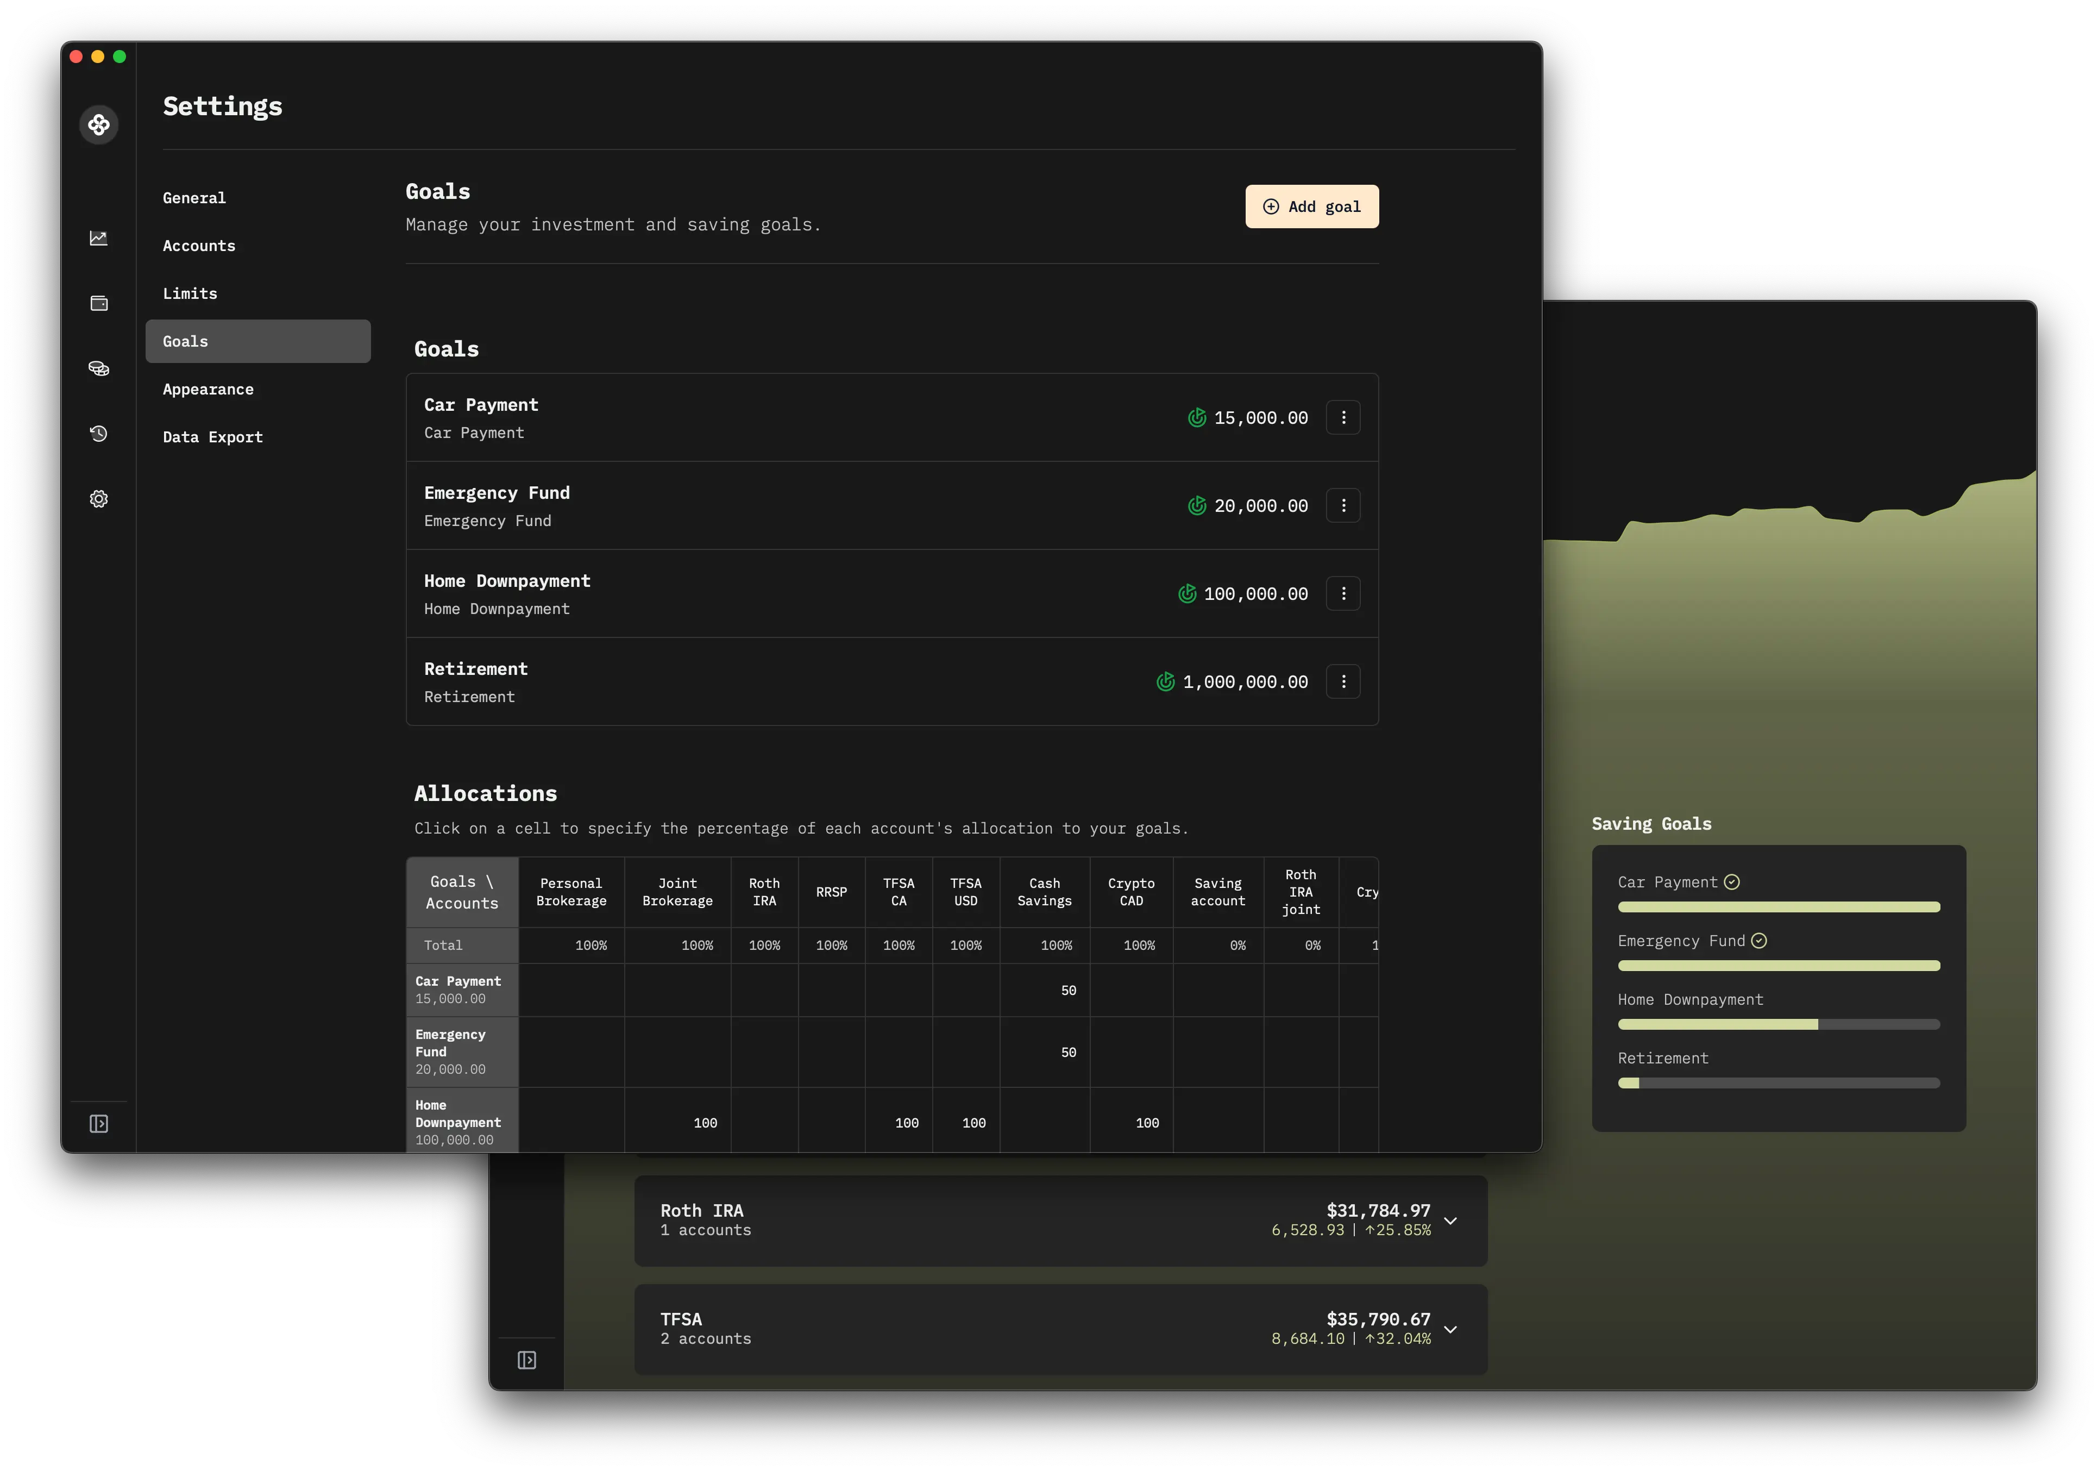Open the settings gear icon in sidebar
This screenshot has width=2098, height=1471.
99,499
